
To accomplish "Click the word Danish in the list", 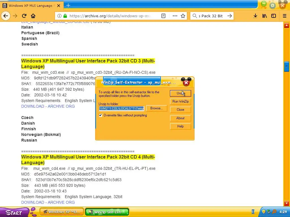I will [x=28, y=123].
